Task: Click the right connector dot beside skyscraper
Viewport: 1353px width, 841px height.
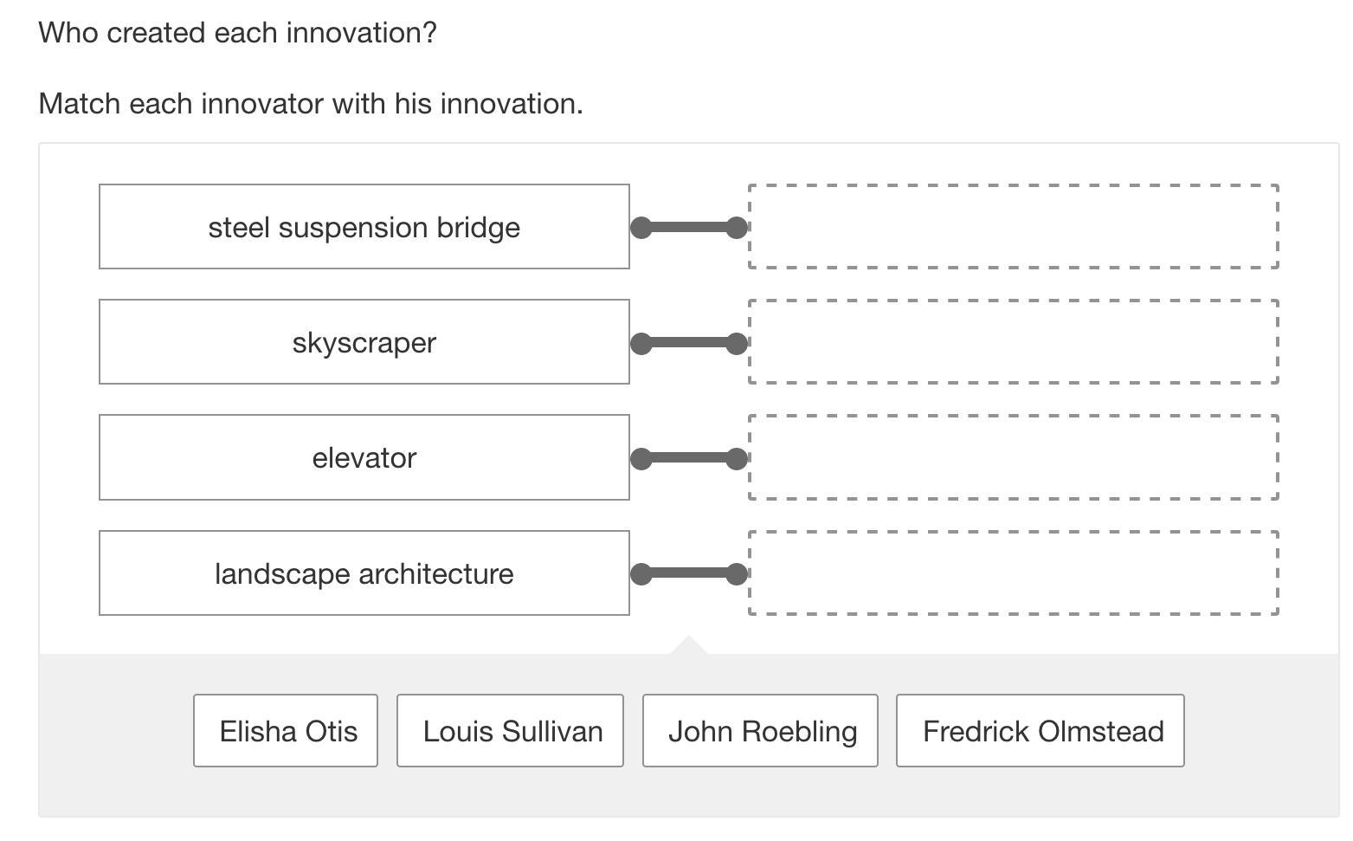Action: click(737, 344)
